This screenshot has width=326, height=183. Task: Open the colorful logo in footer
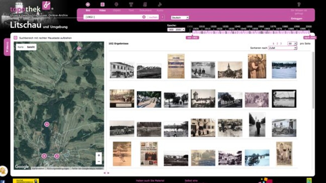pyautogui.click(x=265, y=180)
